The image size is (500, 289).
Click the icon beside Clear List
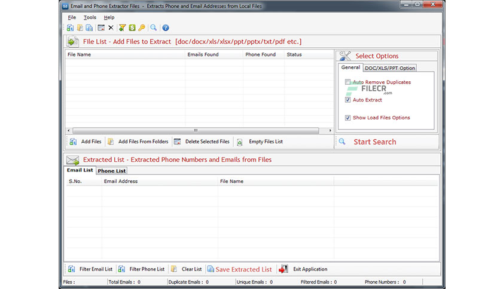(174, 269)
